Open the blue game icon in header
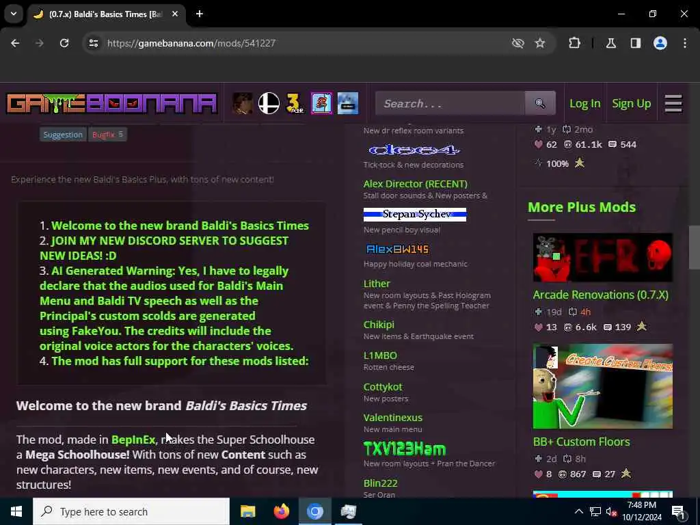The image size is (700, 525). coord(348,104)
